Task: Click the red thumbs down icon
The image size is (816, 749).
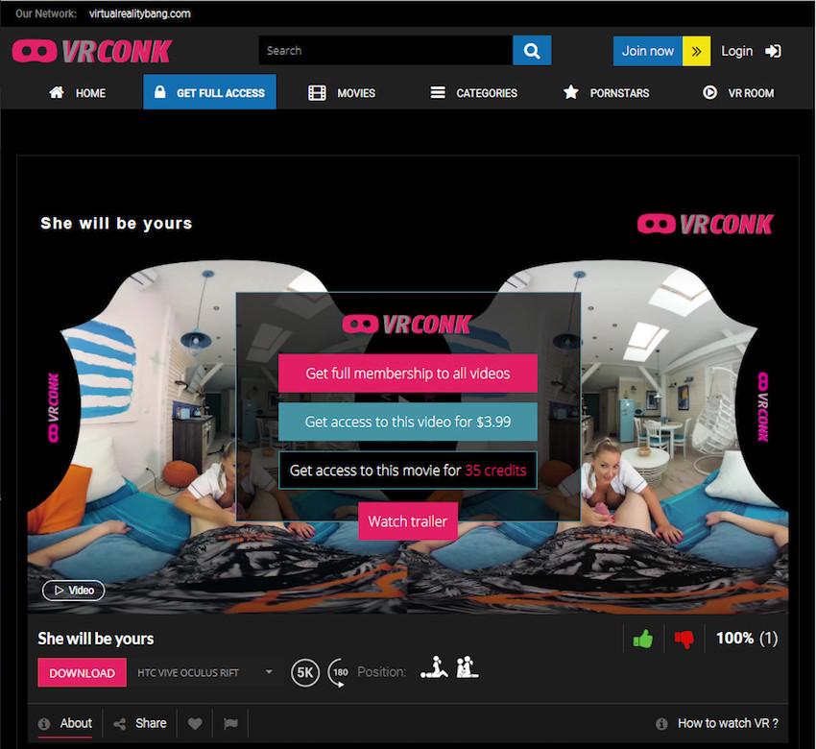Action: [x=684, y=639]
